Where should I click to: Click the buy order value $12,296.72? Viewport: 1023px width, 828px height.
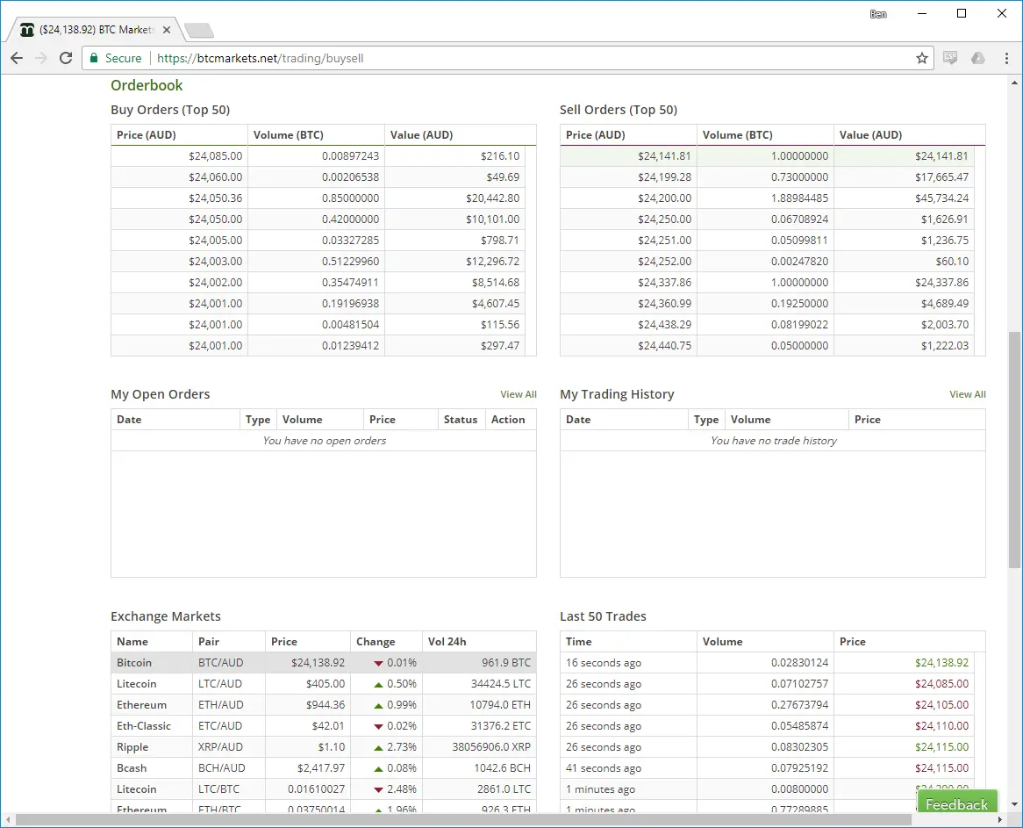[492, 261]
